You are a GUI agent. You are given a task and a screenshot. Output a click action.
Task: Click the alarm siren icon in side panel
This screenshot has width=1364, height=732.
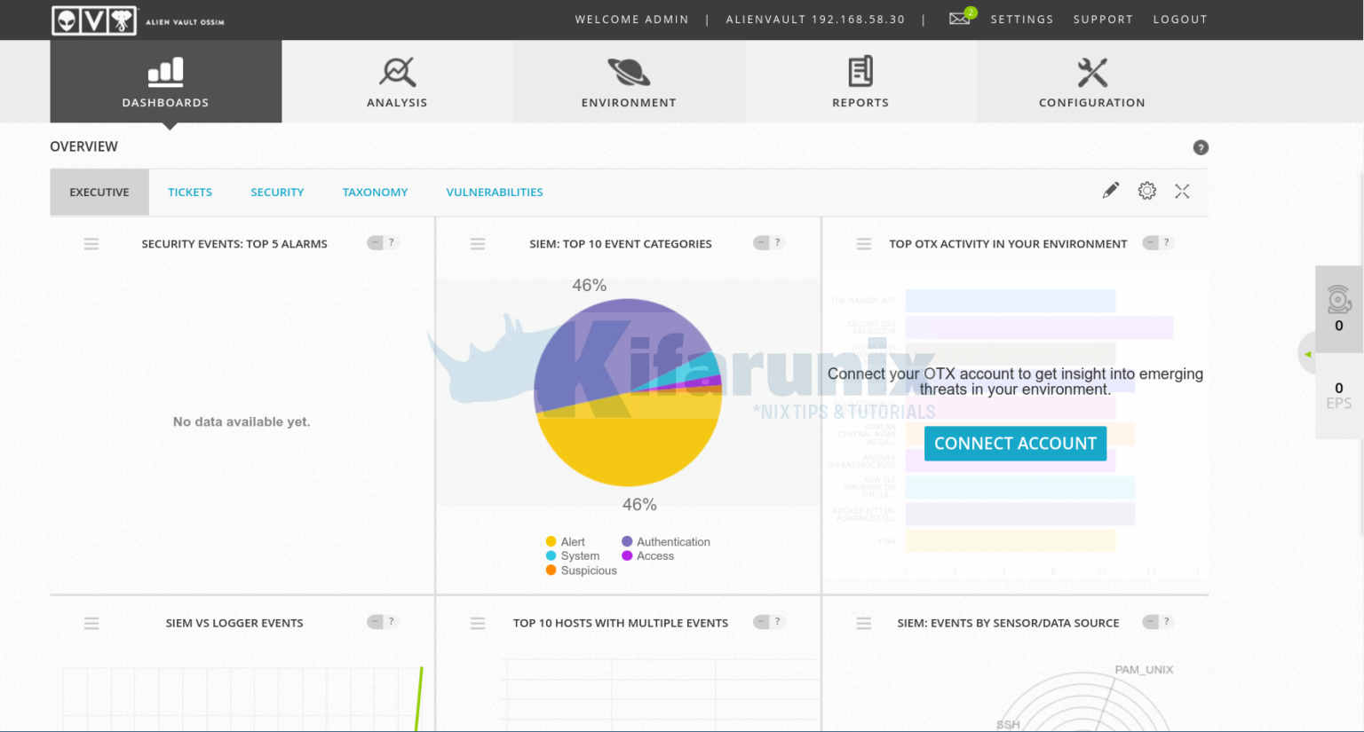pyautogui.click(x=1338, y=300)
